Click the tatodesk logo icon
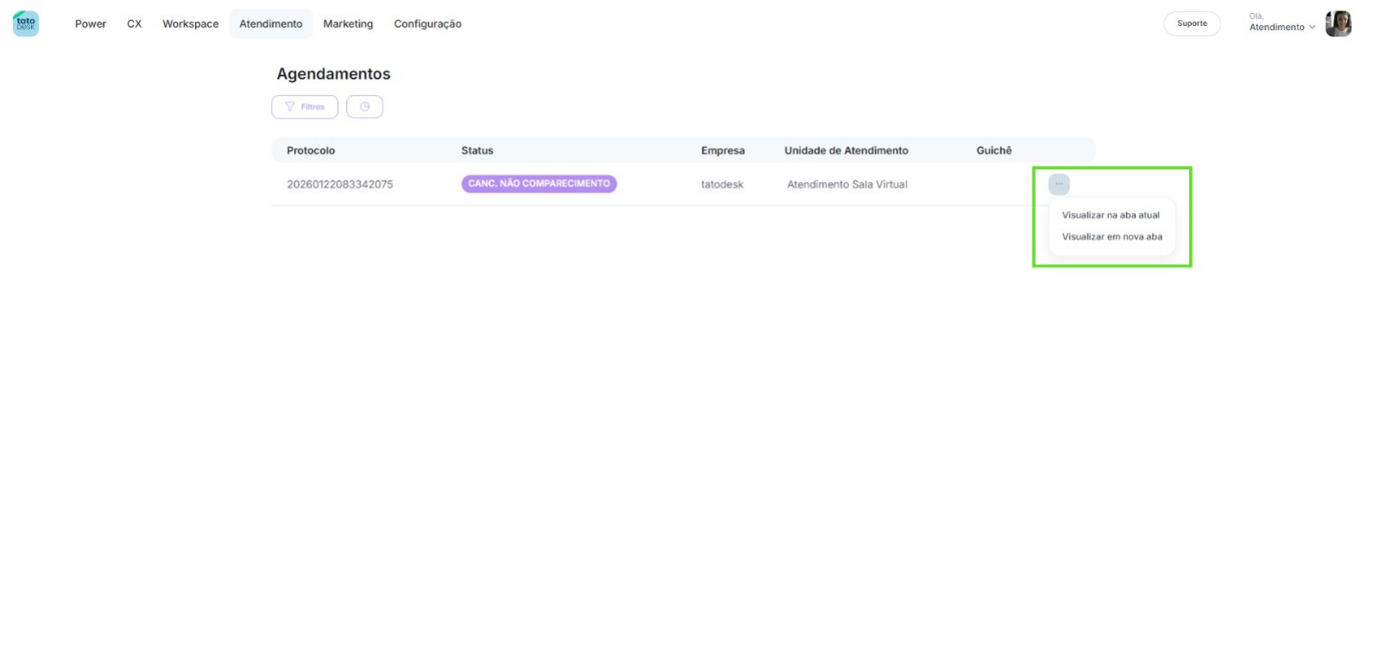Screen dimensions: 1380x650 pos(26,23)
